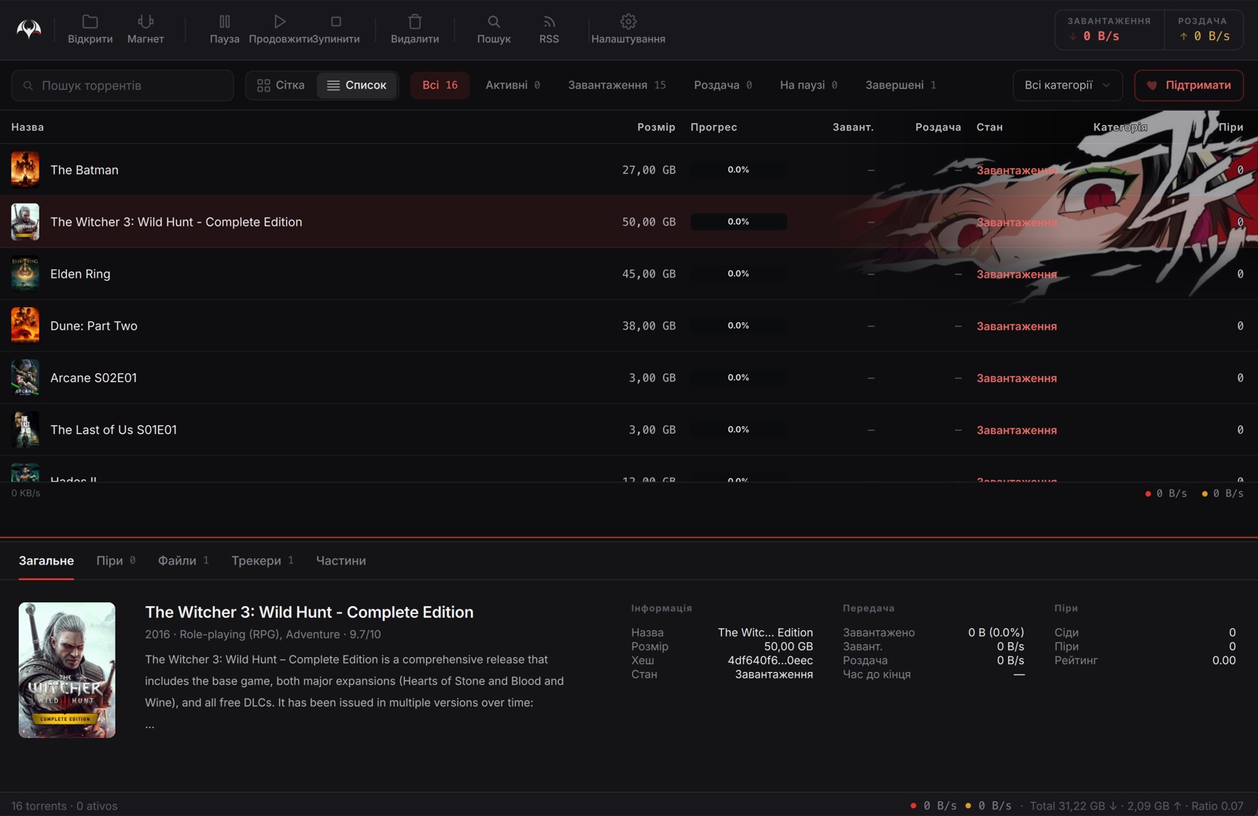The height and width of the screenshot is (816, 1258).
Task: Select the 'Elden Ring' torrent name
Action: (x=80, y=274)
